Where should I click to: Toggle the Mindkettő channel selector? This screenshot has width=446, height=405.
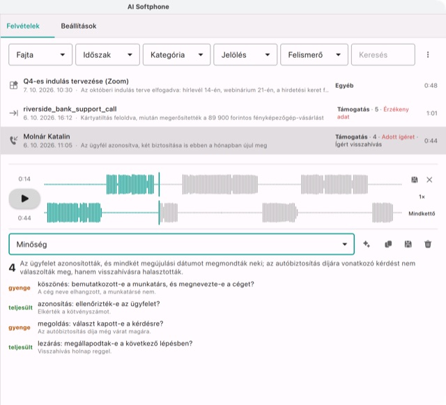click(422, 213)
